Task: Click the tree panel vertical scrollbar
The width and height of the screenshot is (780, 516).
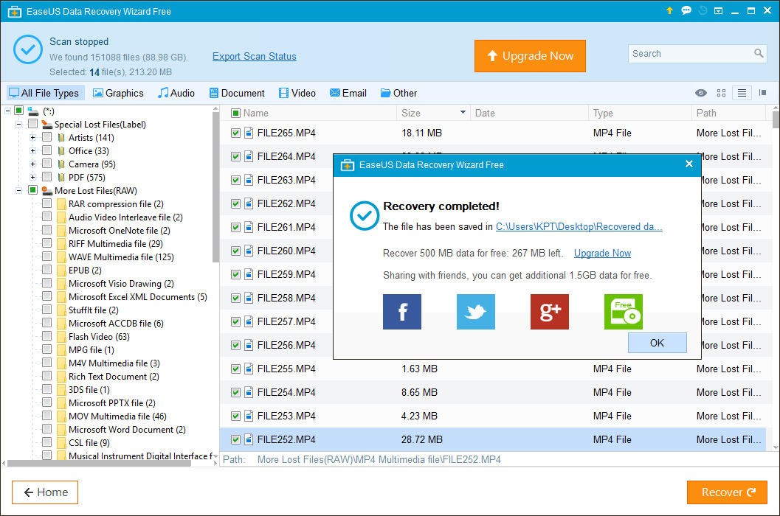Action: [x=215, y=187]
